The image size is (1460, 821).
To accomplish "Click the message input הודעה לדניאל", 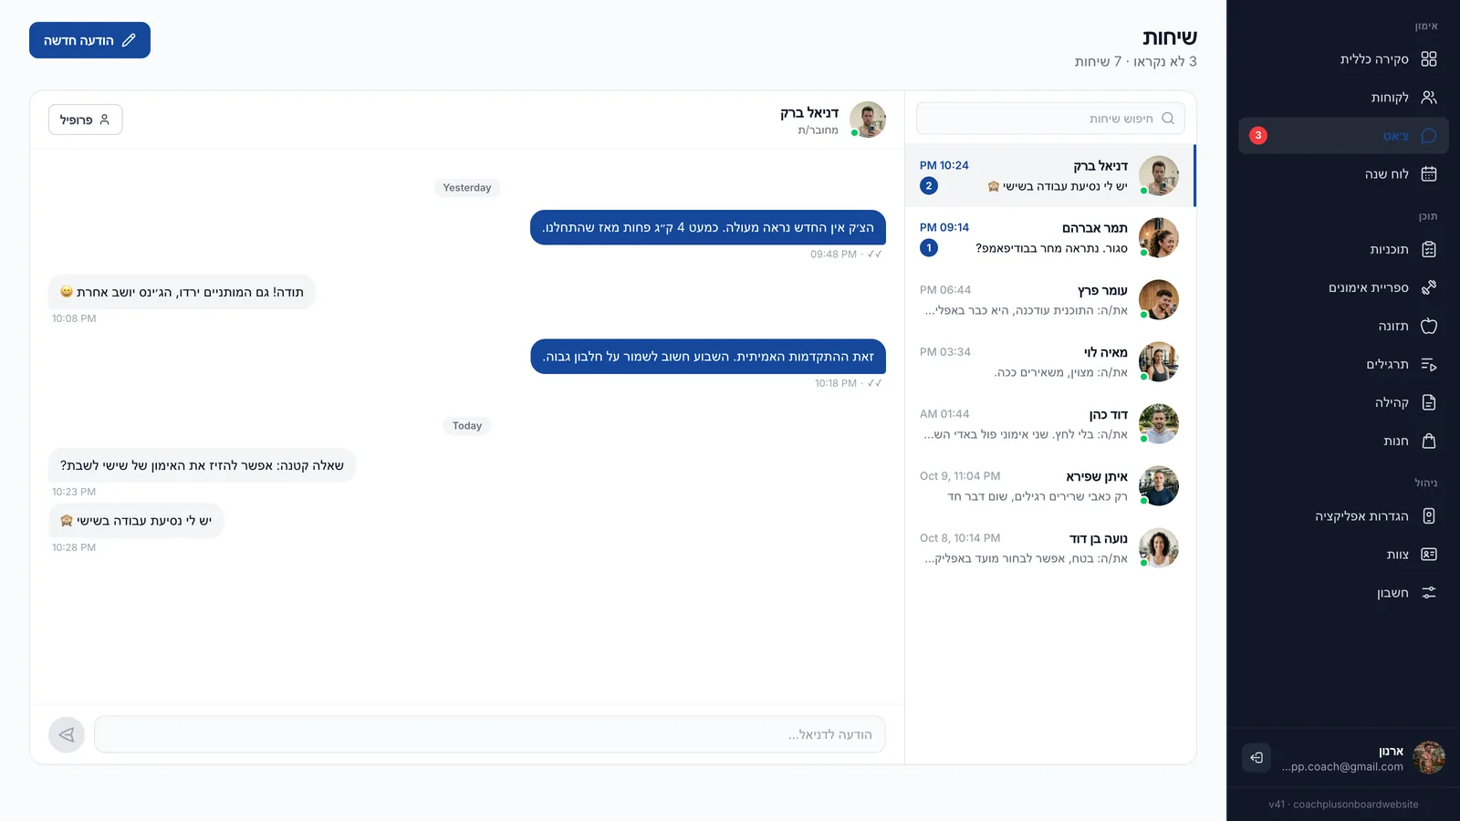I will tap(490, 734).
